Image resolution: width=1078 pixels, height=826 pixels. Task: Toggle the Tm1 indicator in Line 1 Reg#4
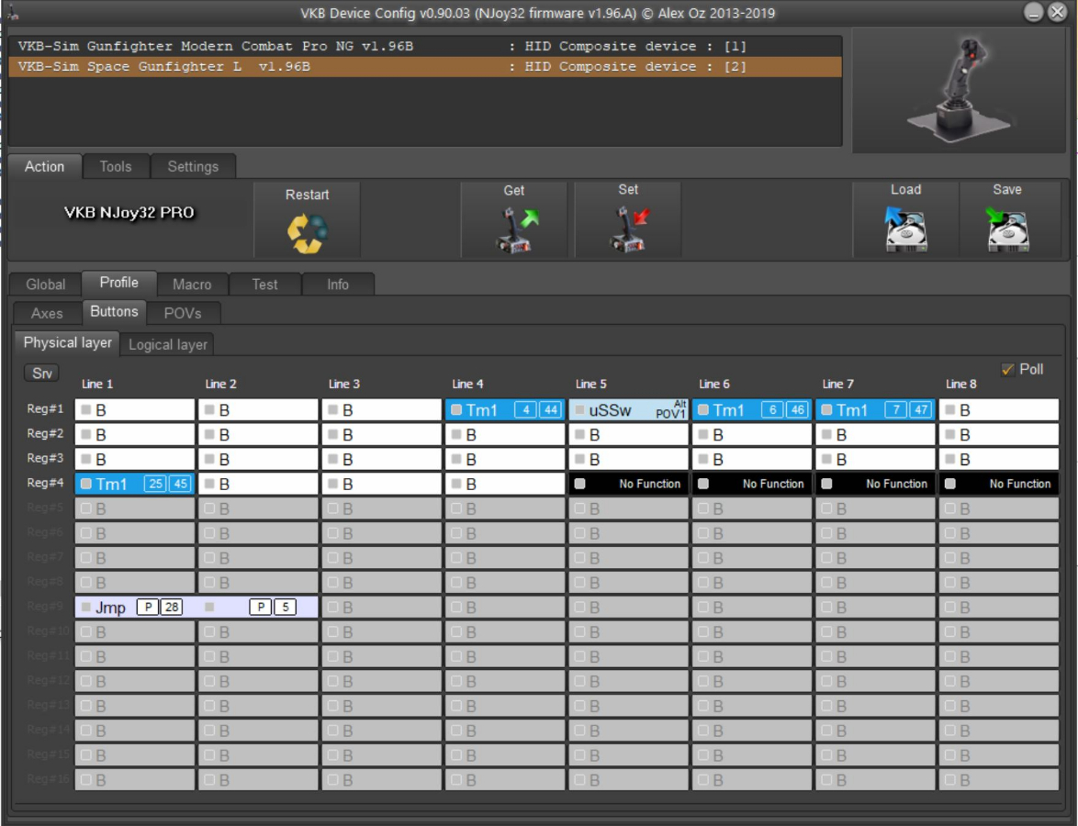86,484
